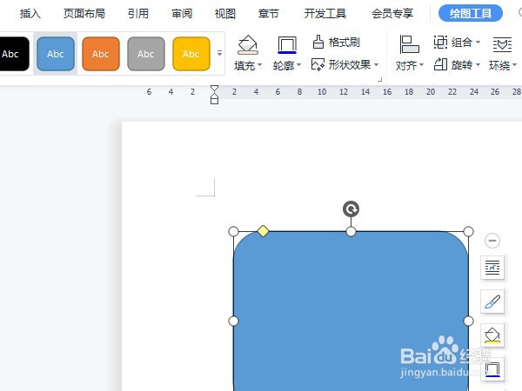
Task: Click the 旋转 rotate icon
Action: (440, 64)
